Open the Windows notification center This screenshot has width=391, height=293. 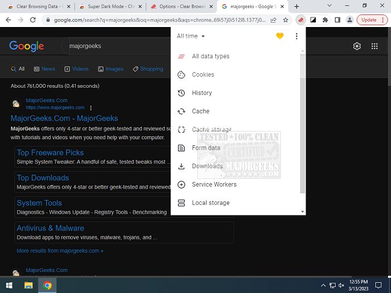pos(378,285)
